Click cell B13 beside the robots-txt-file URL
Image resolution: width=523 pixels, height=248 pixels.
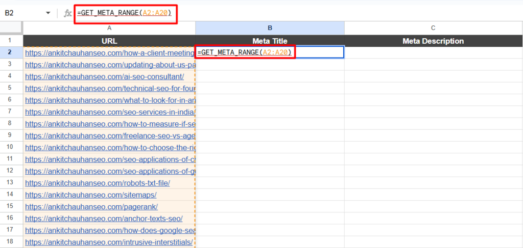tap(270, 183)
